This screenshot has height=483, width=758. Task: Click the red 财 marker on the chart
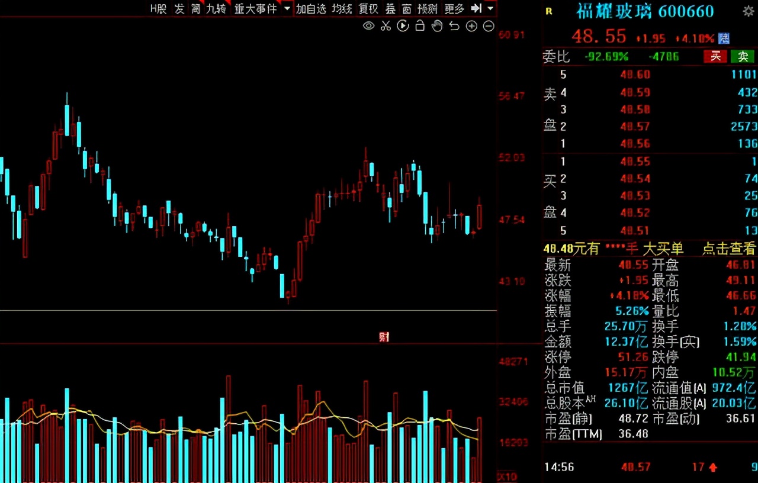(x=384, y=337)
